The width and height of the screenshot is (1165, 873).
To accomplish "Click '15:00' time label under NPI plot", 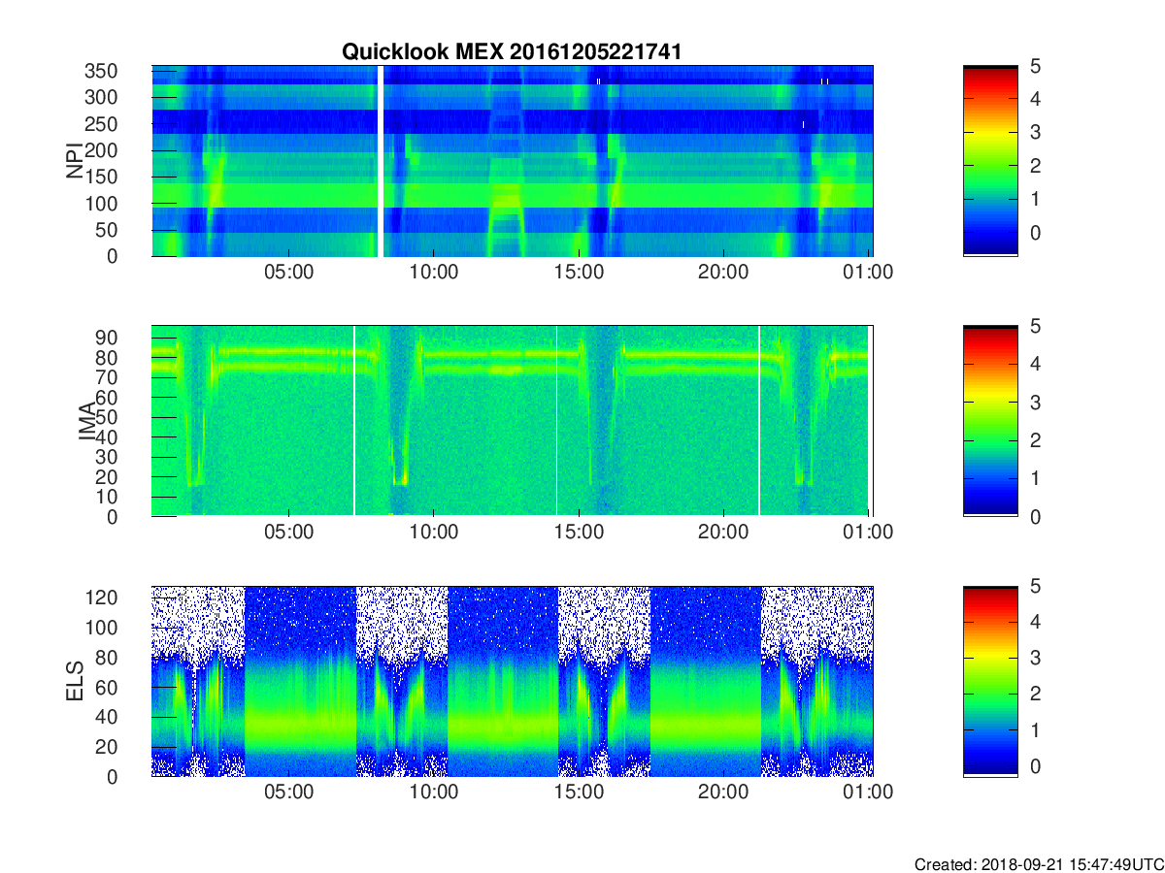I will pyautogui.click(x=579, y=272).
